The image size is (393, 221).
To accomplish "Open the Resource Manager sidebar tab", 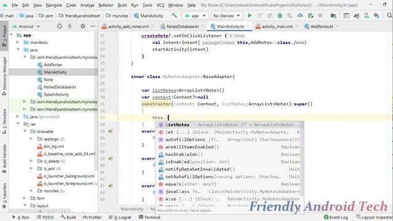I will pos(4,76).
